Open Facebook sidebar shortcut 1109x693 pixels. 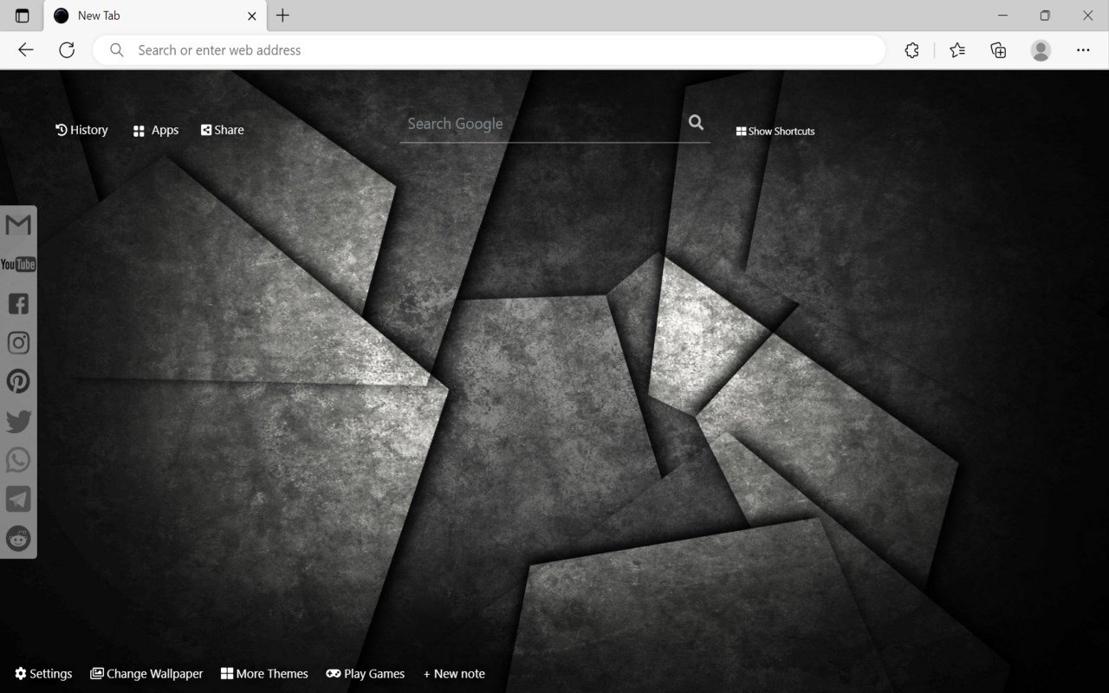[x=18, y=303]
